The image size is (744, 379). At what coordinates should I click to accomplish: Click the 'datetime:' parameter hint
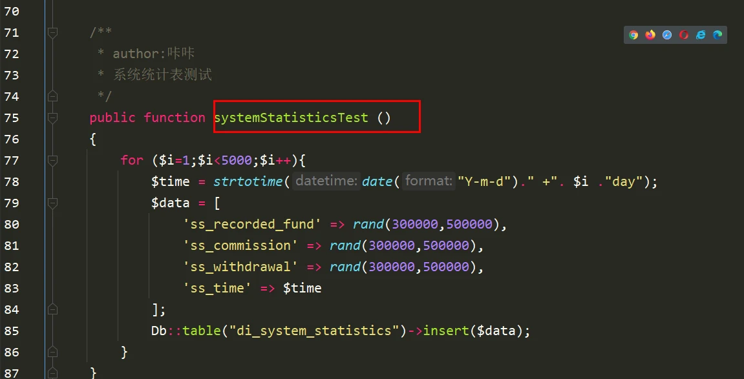pyautogui.click(x=326, y=181)
